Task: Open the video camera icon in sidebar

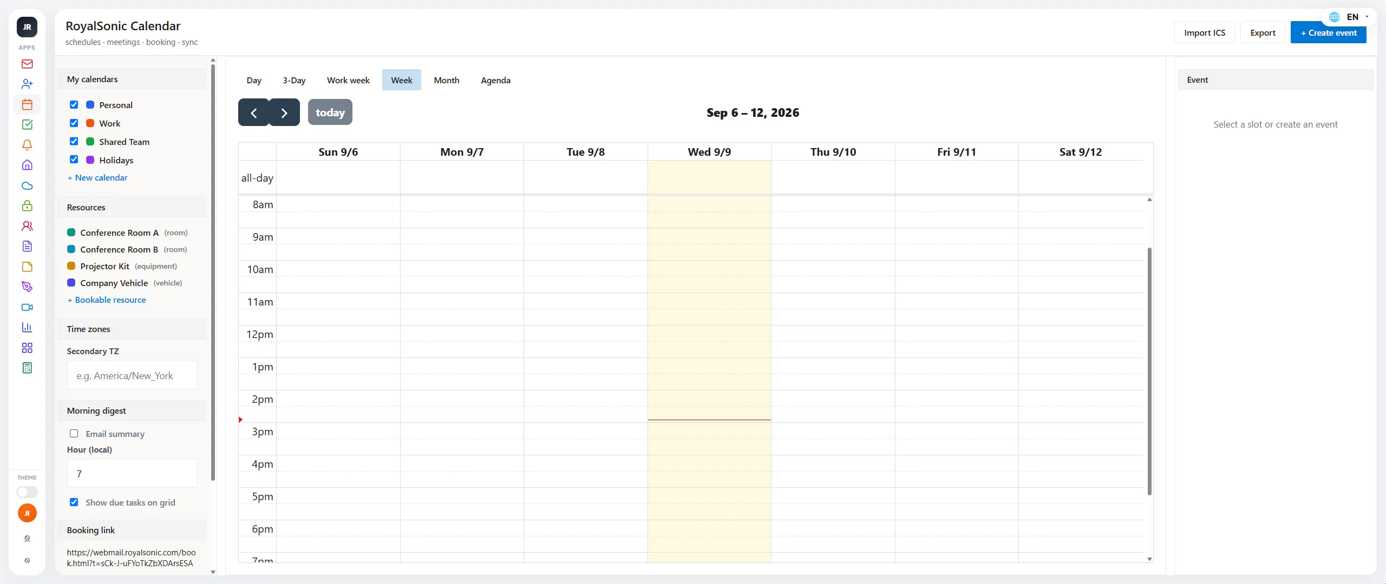Action: [27, 307]
